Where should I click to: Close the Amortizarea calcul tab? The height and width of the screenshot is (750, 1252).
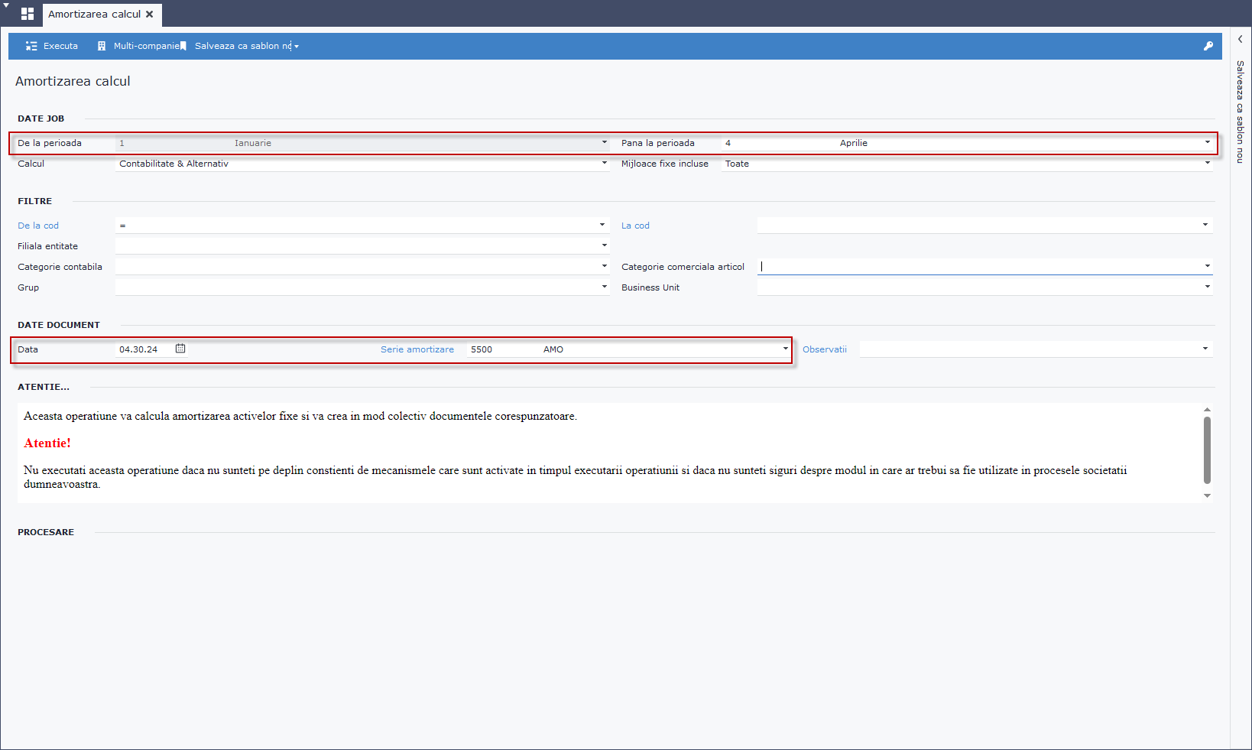150,14
